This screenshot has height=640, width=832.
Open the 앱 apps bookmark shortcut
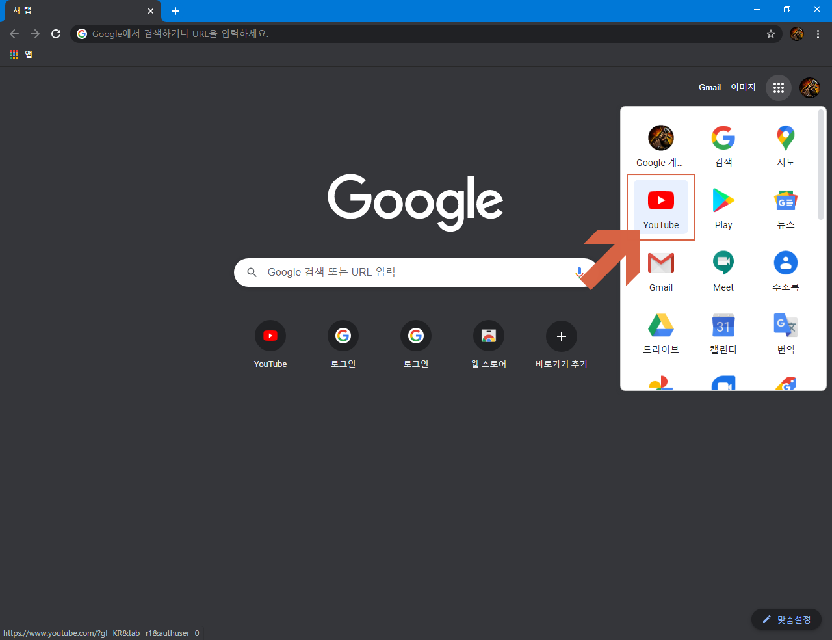21,55
